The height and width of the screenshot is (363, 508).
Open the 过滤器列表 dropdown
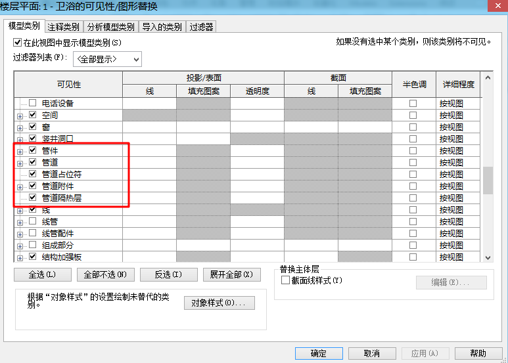107,59
